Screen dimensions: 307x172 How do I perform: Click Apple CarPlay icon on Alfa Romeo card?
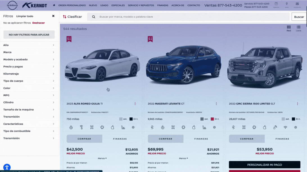coord(112,127)
